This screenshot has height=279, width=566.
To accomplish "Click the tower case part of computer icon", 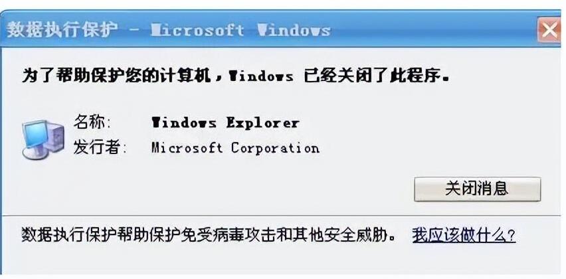I will (x=56, y=138).
